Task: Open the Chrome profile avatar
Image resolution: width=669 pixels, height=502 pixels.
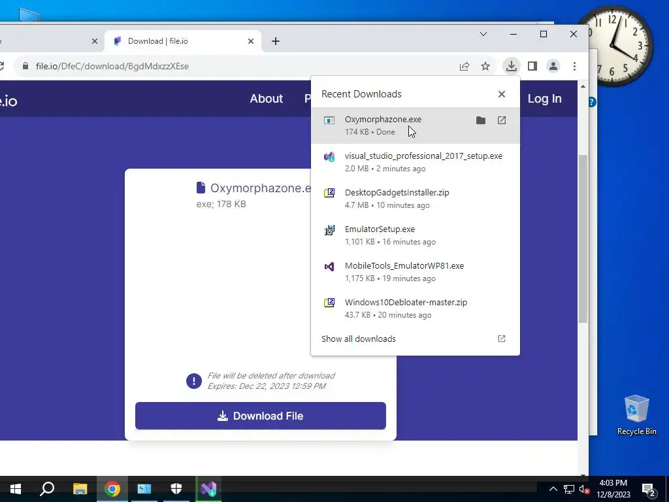Action: 553,66
